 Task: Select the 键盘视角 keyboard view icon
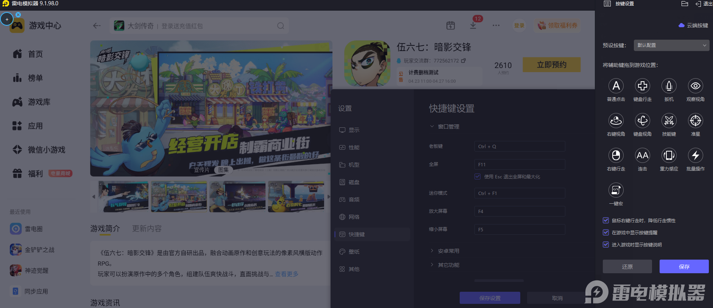pyautogui.click(x=643, y=121)
